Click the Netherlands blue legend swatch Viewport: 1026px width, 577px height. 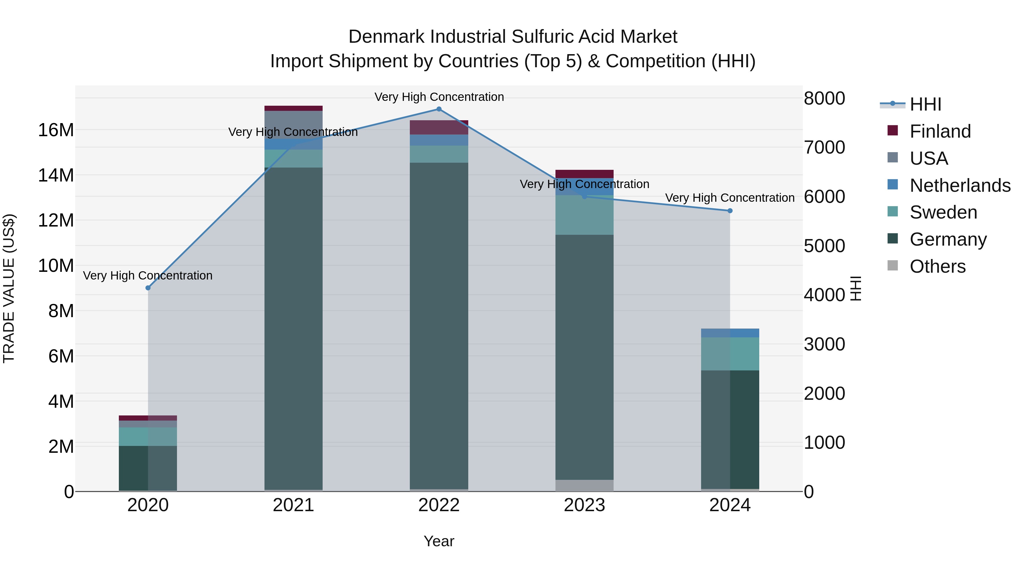point(893,185)
